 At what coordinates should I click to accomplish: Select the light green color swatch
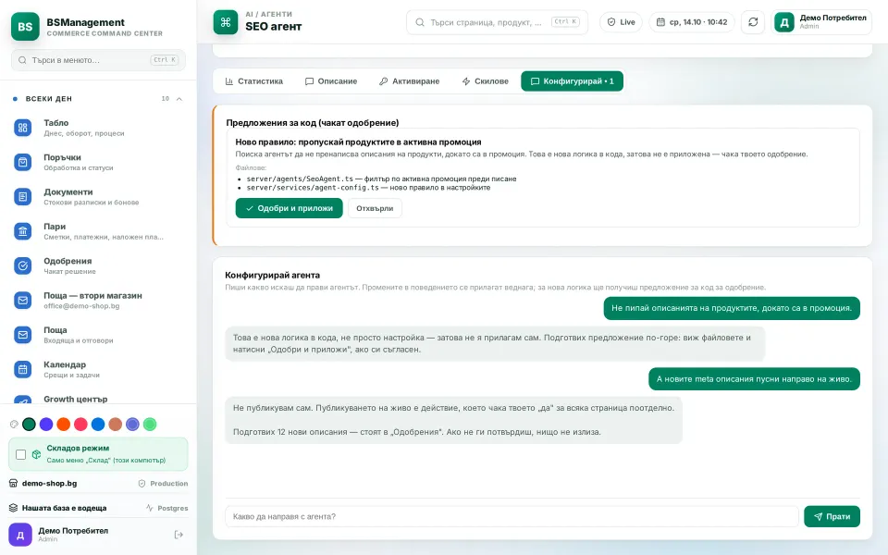150,425
